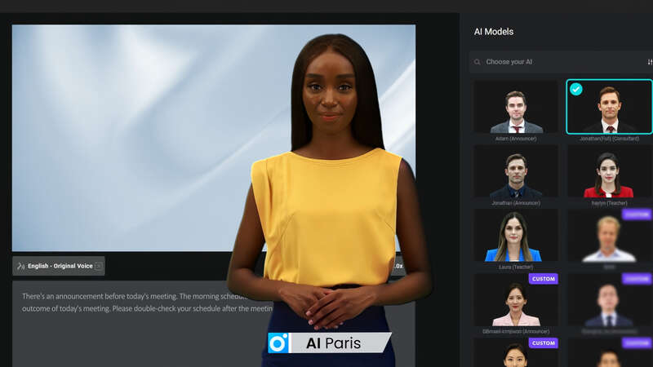Click the AI Models panel heading
Screen dimensions: 653x367
(494, 32)
